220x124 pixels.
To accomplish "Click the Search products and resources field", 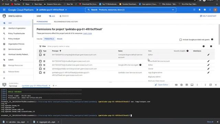I will (x=131, y=10).
